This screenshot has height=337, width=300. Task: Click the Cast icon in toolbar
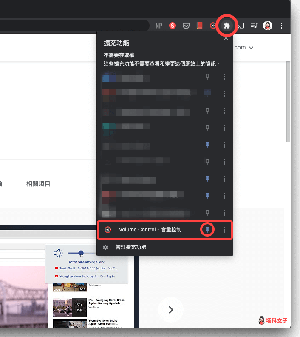tap(241, 26)
